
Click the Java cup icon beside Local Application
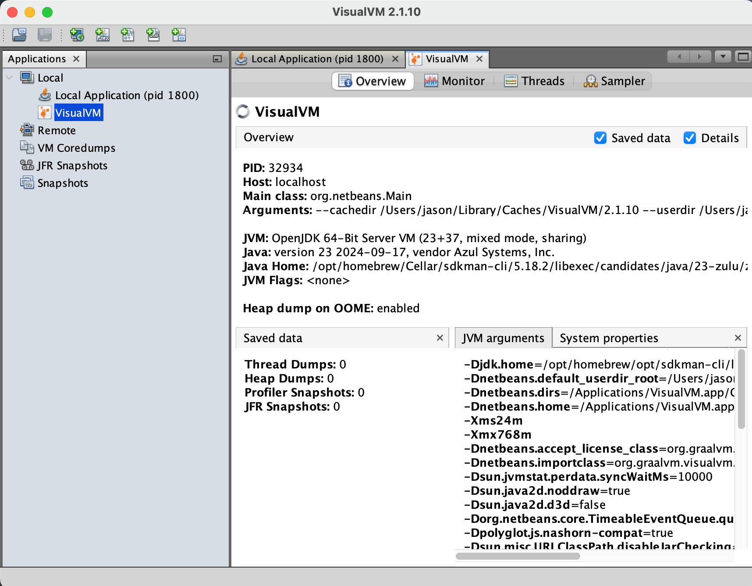[45, 95]
